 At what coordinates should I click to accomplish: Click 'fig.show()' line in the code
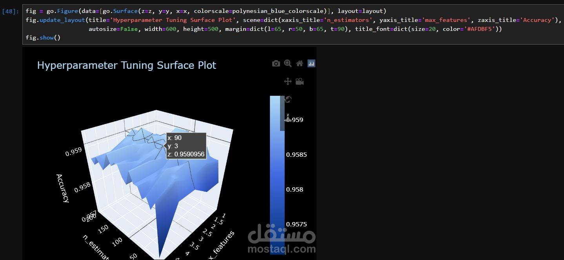tap(43, 38)
